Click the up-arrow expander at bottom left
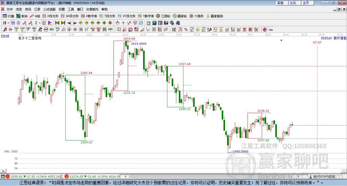 pos(3,171)
